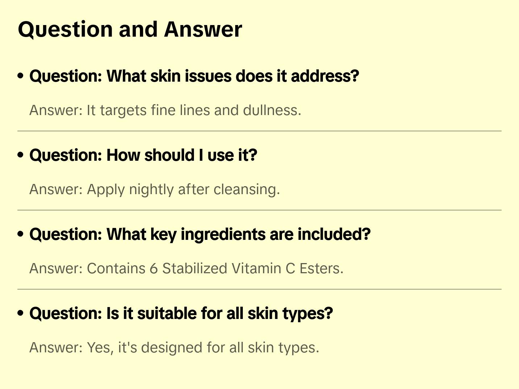This screenshot has width=519, height=389.
Task: Click the divider below the fine lines answer
Action: coord(259,131)
